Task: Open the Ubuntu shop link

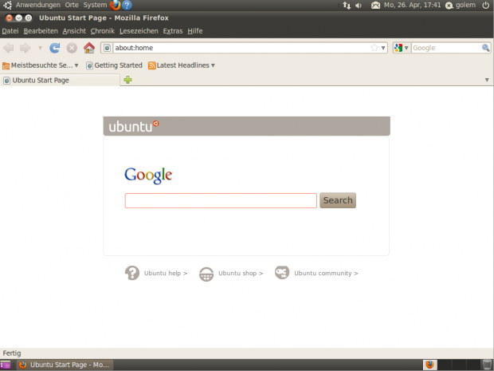Action: tap(241, 273)
